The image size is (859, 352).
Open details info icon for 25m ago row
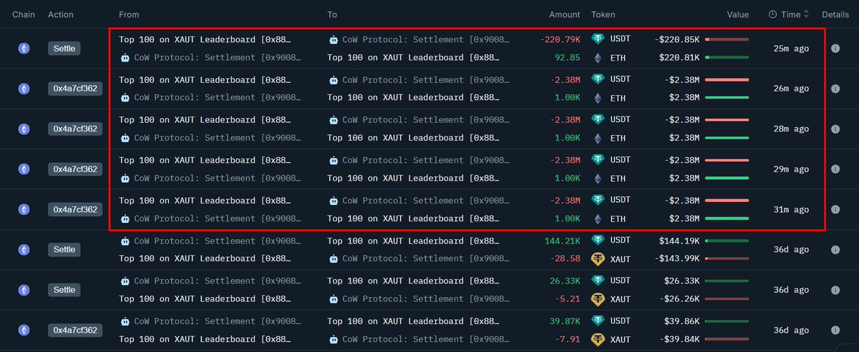pyautogui.click(x=835, y=49)
